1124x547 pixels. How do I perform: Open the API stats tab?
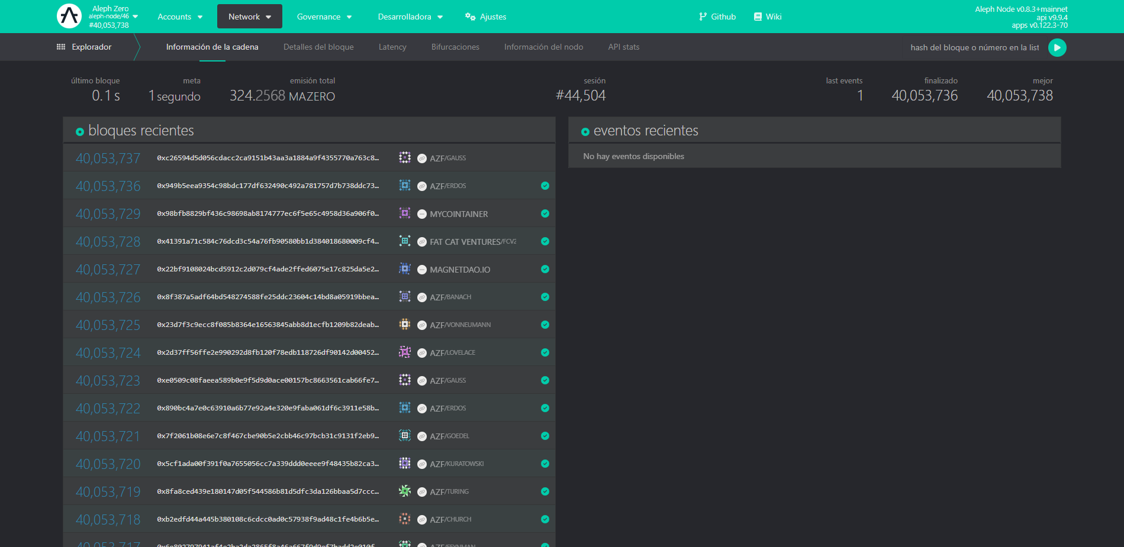click(x=623, y=47)
